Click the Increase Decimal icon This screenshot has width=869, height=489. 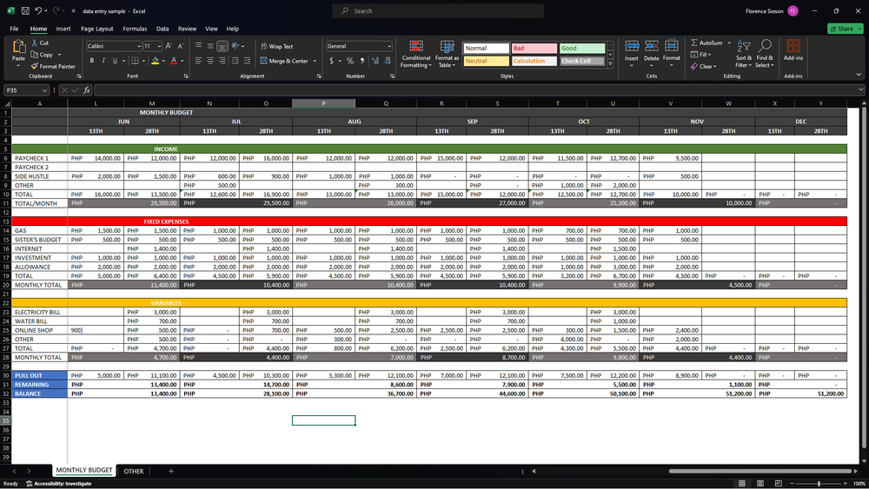tap(375, 60)
